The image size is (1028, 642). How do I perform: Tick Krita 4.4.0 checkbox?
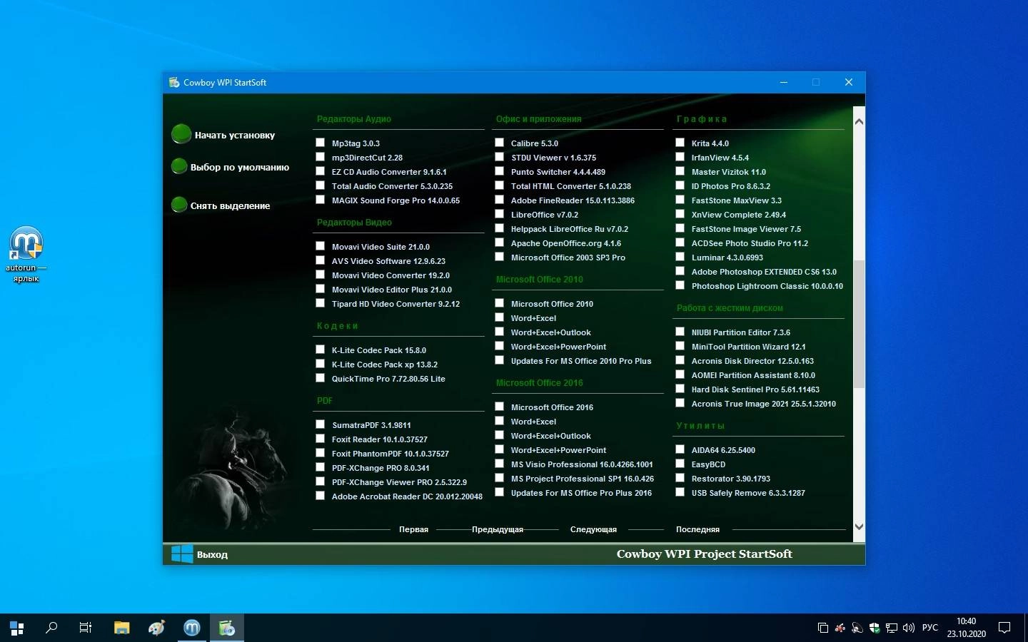click(680, 143)
